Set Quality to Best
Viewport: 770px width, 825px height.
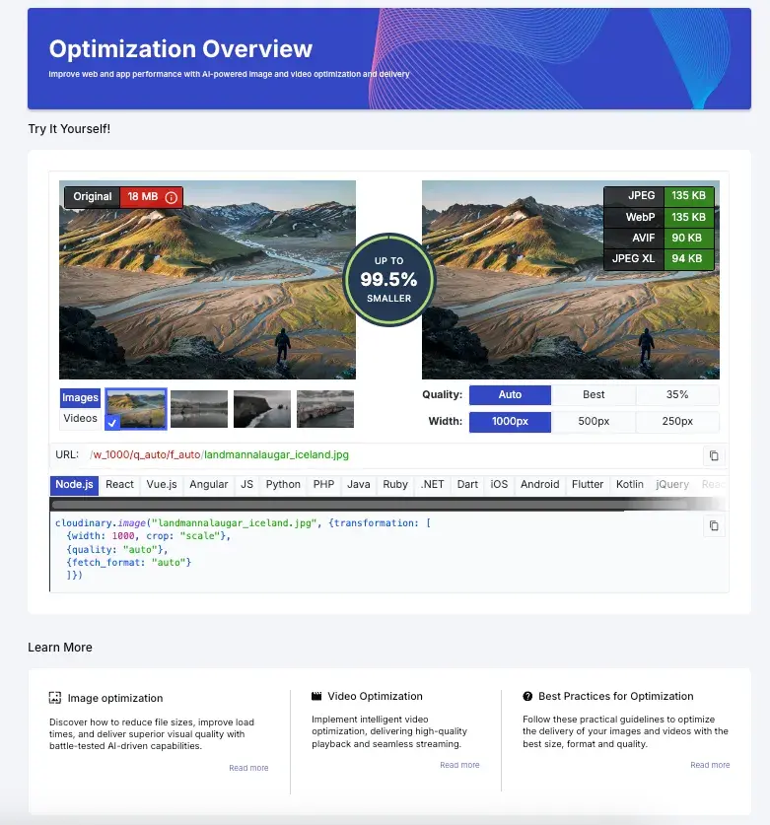[x=594, y=394]
